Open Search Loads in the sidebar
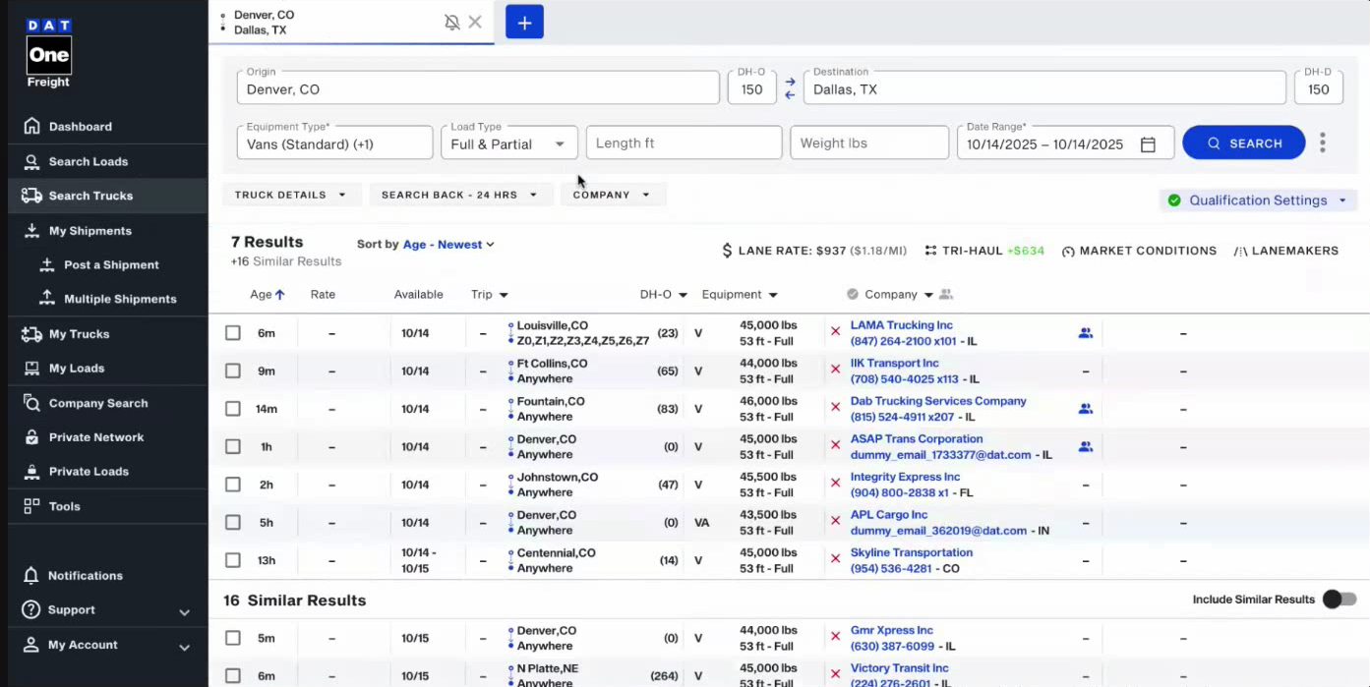 [89, 161]
